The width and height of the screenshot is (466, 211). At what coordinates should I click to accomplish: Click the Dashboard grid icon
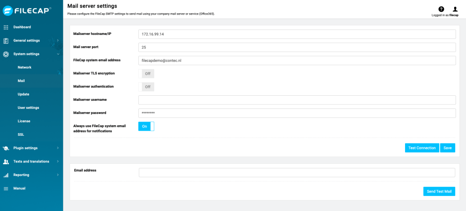pyautogui.click(x=5, y=27)
